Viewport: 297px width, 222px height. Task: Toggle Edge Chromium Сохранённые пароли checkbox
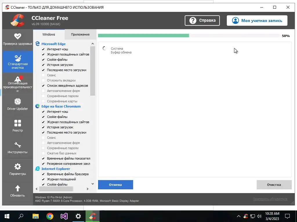pyautogui.click(x=43, y=148)
